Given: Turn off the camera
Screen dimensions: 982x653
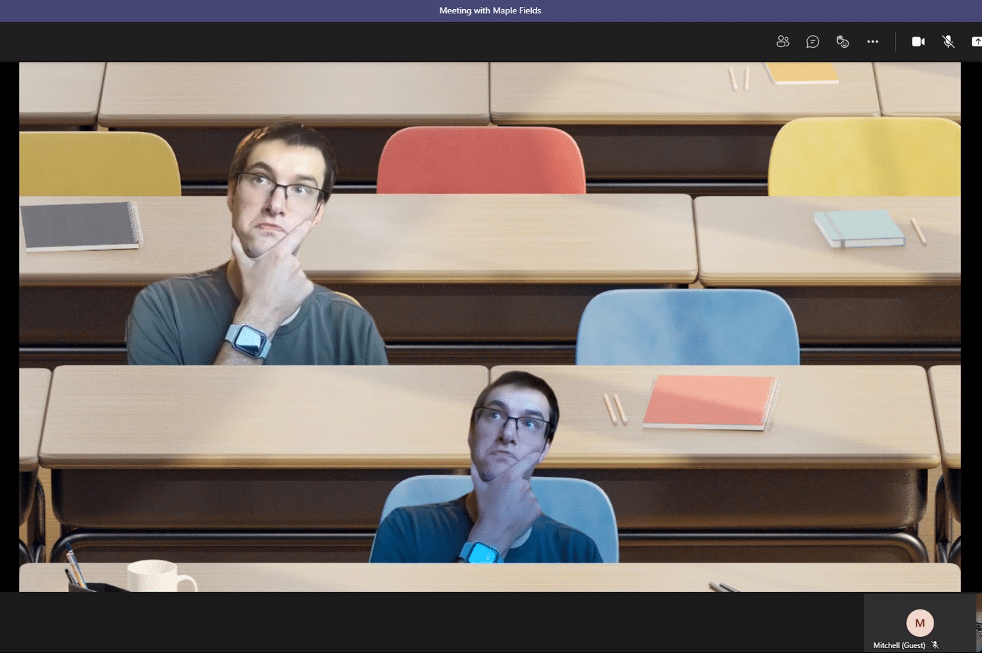Looking at the screenshot, I should click(918, 42).
